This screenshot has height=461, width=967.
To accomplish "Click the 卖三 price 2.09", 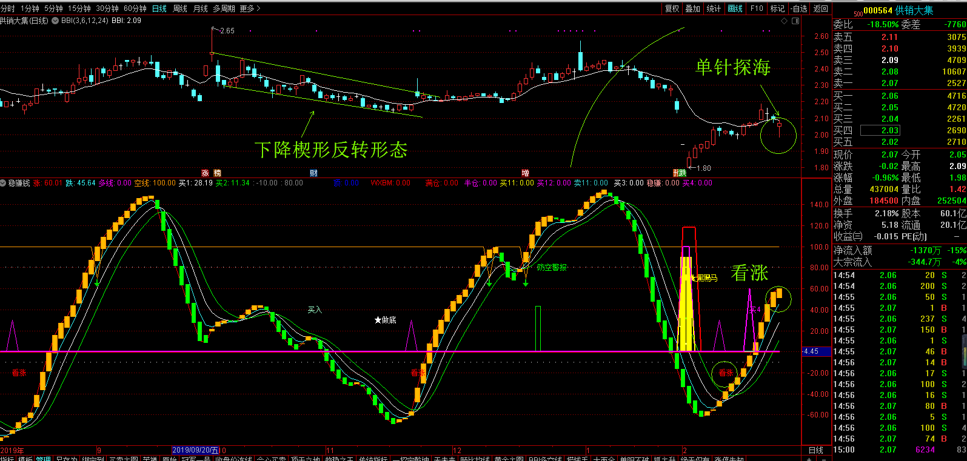I will click(x=889, y=60).
